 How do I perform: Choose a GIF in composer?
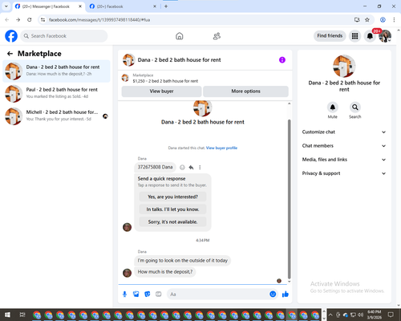pyautogui.click(x=159, y=295)
